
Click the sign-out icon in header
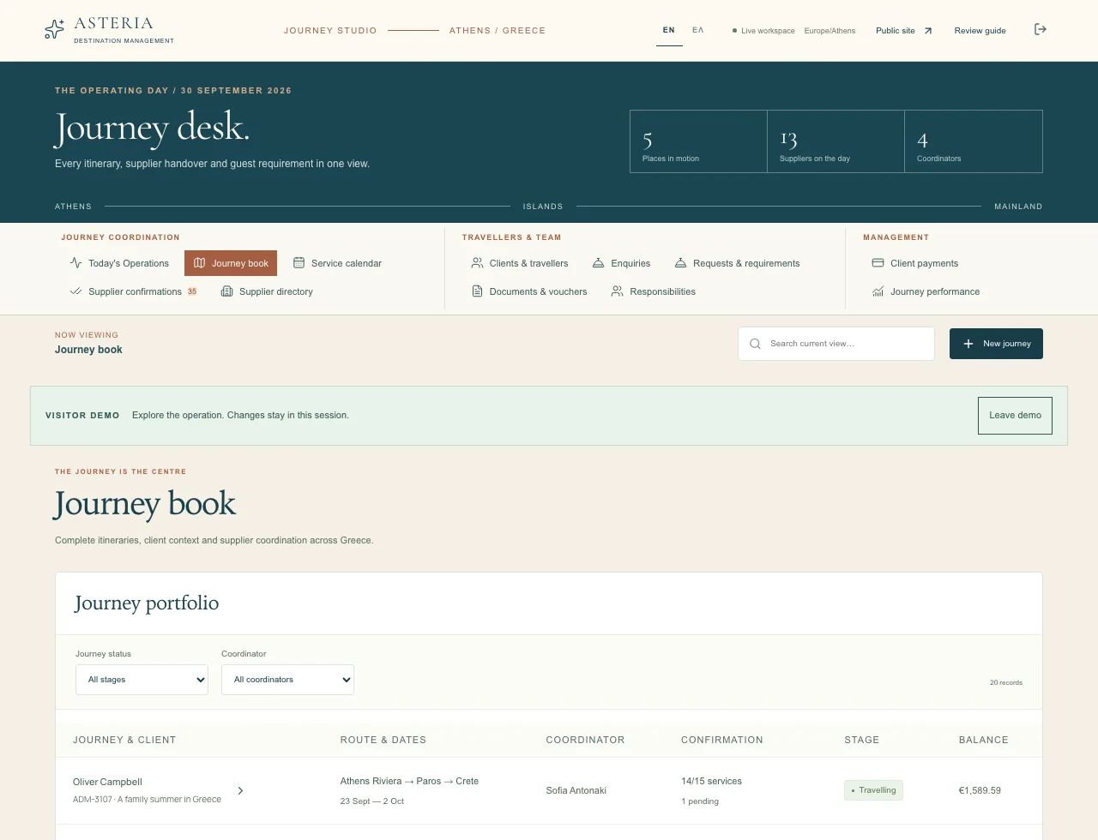(1041, 29)
